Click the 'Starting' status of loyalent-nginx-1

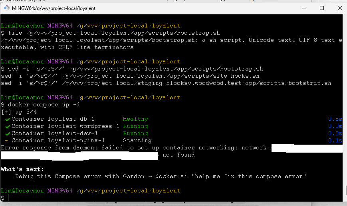pos(137,140)
